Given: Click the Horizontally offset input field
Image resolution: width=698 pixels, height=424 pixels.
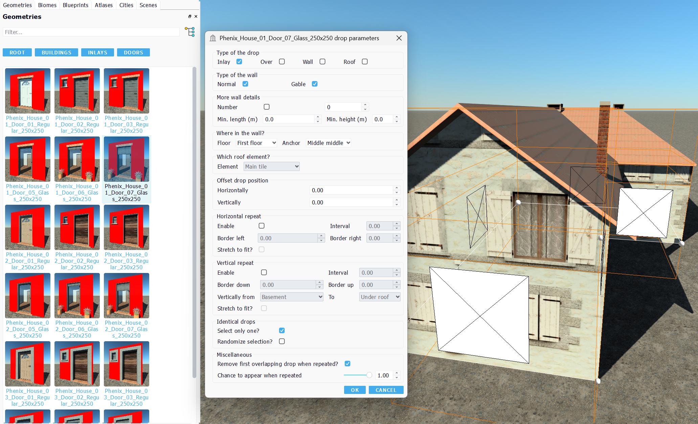Looking at the screenshot, I should pos(352,190).
